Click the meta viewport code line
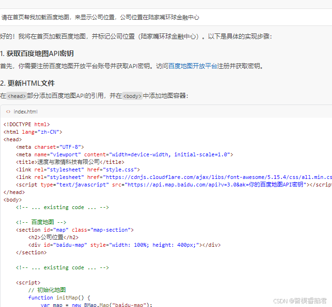 pos(124,154)
